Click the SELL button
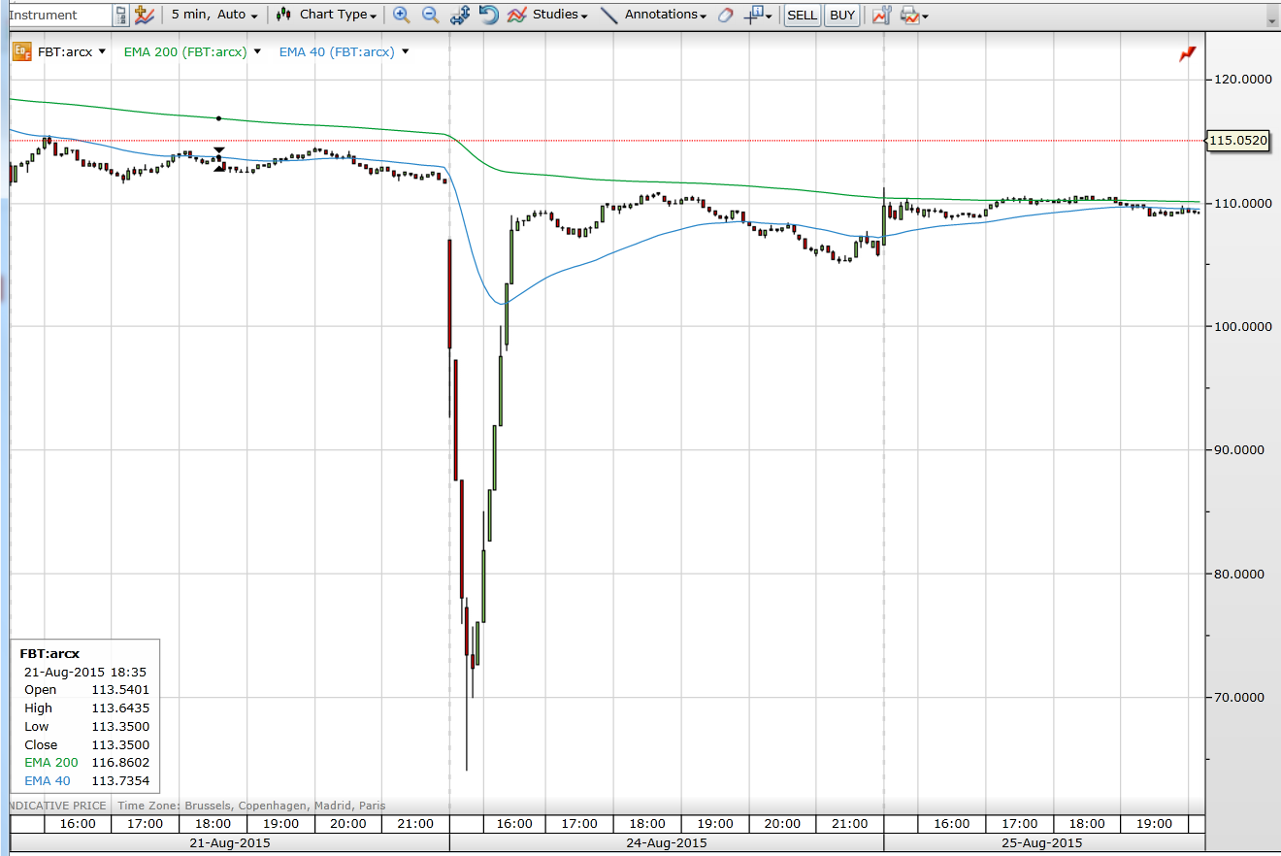Viewport: 1281px width, 856px height. (803, 15)
